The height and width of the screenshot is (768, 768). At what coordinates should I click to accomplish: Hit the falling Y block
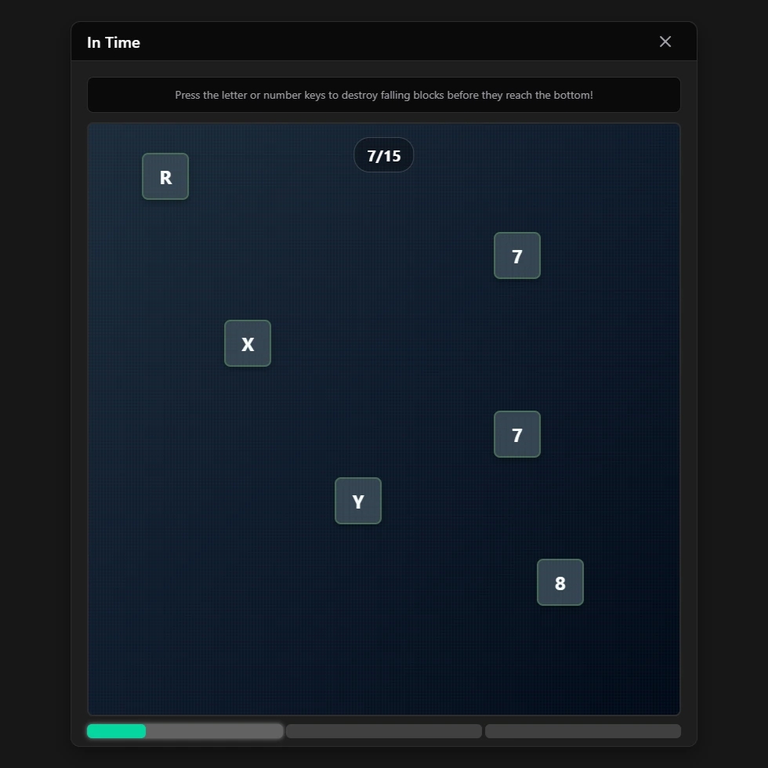coord(358,501)
